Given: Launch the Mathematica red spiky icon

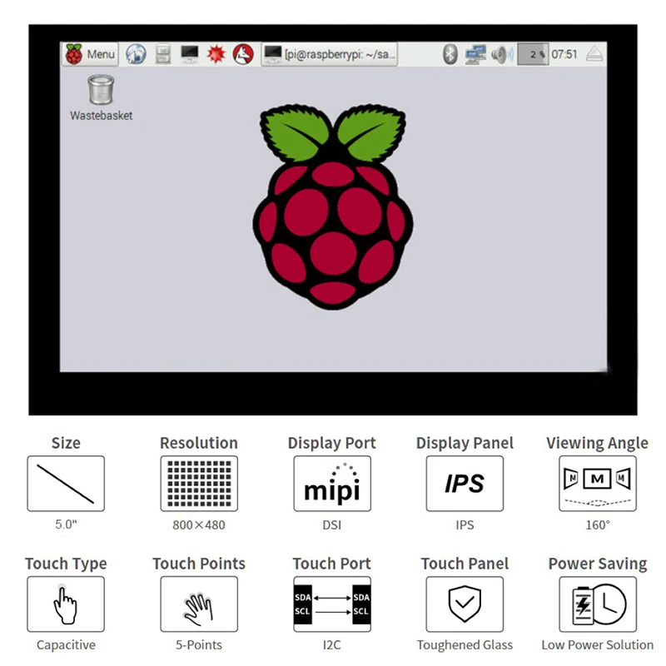Looking at the screenshot, I should [x=216, y=54].
